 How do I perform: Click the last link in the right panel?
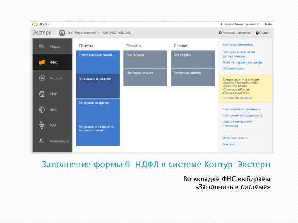tap(228, 144)
